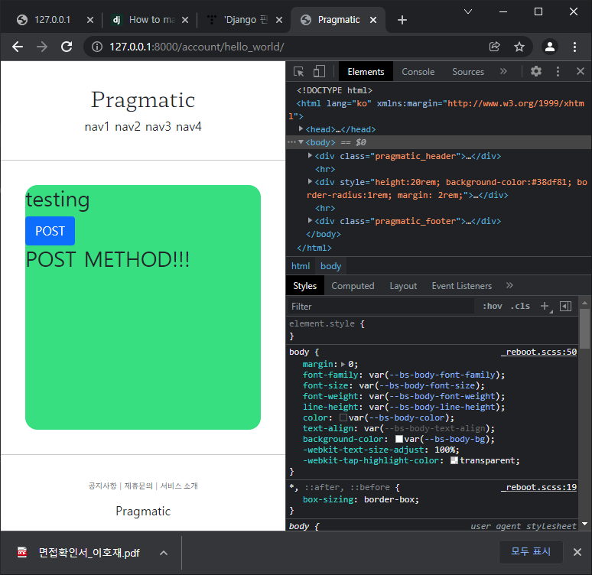Screen dimensions: 592x575
Task: Open DevTools customize menu dots
Action: (x=558, y=71)
